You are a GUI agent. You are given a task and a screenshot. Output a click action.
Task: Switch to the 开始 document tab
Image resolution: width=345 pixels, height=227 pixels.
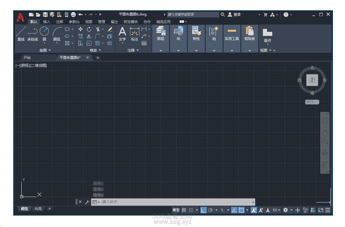click(27, 57)
